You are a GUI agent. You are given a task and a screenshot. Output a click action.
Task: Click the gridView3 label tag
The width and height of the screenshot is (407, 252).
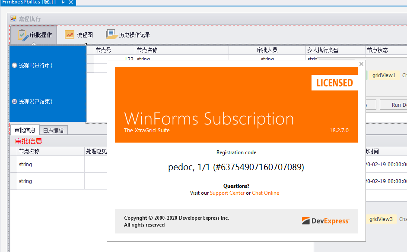click(x=381, y=219)
